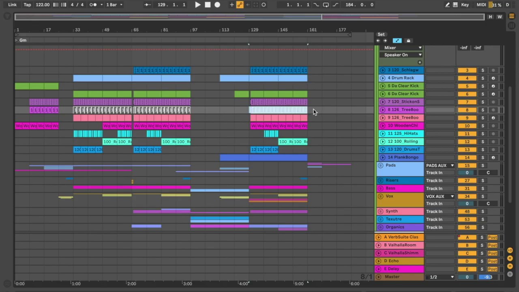
Task: Unfold the A VerbSuite Clas return track
Action: pyautogui.click(x=379, y=237)
